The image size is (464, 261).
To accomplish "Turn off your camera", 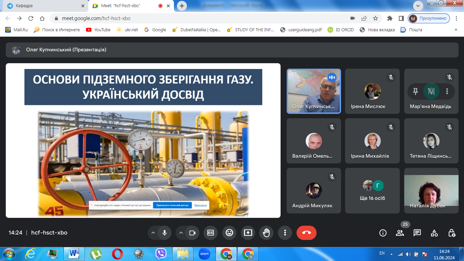I will point(193,233).
